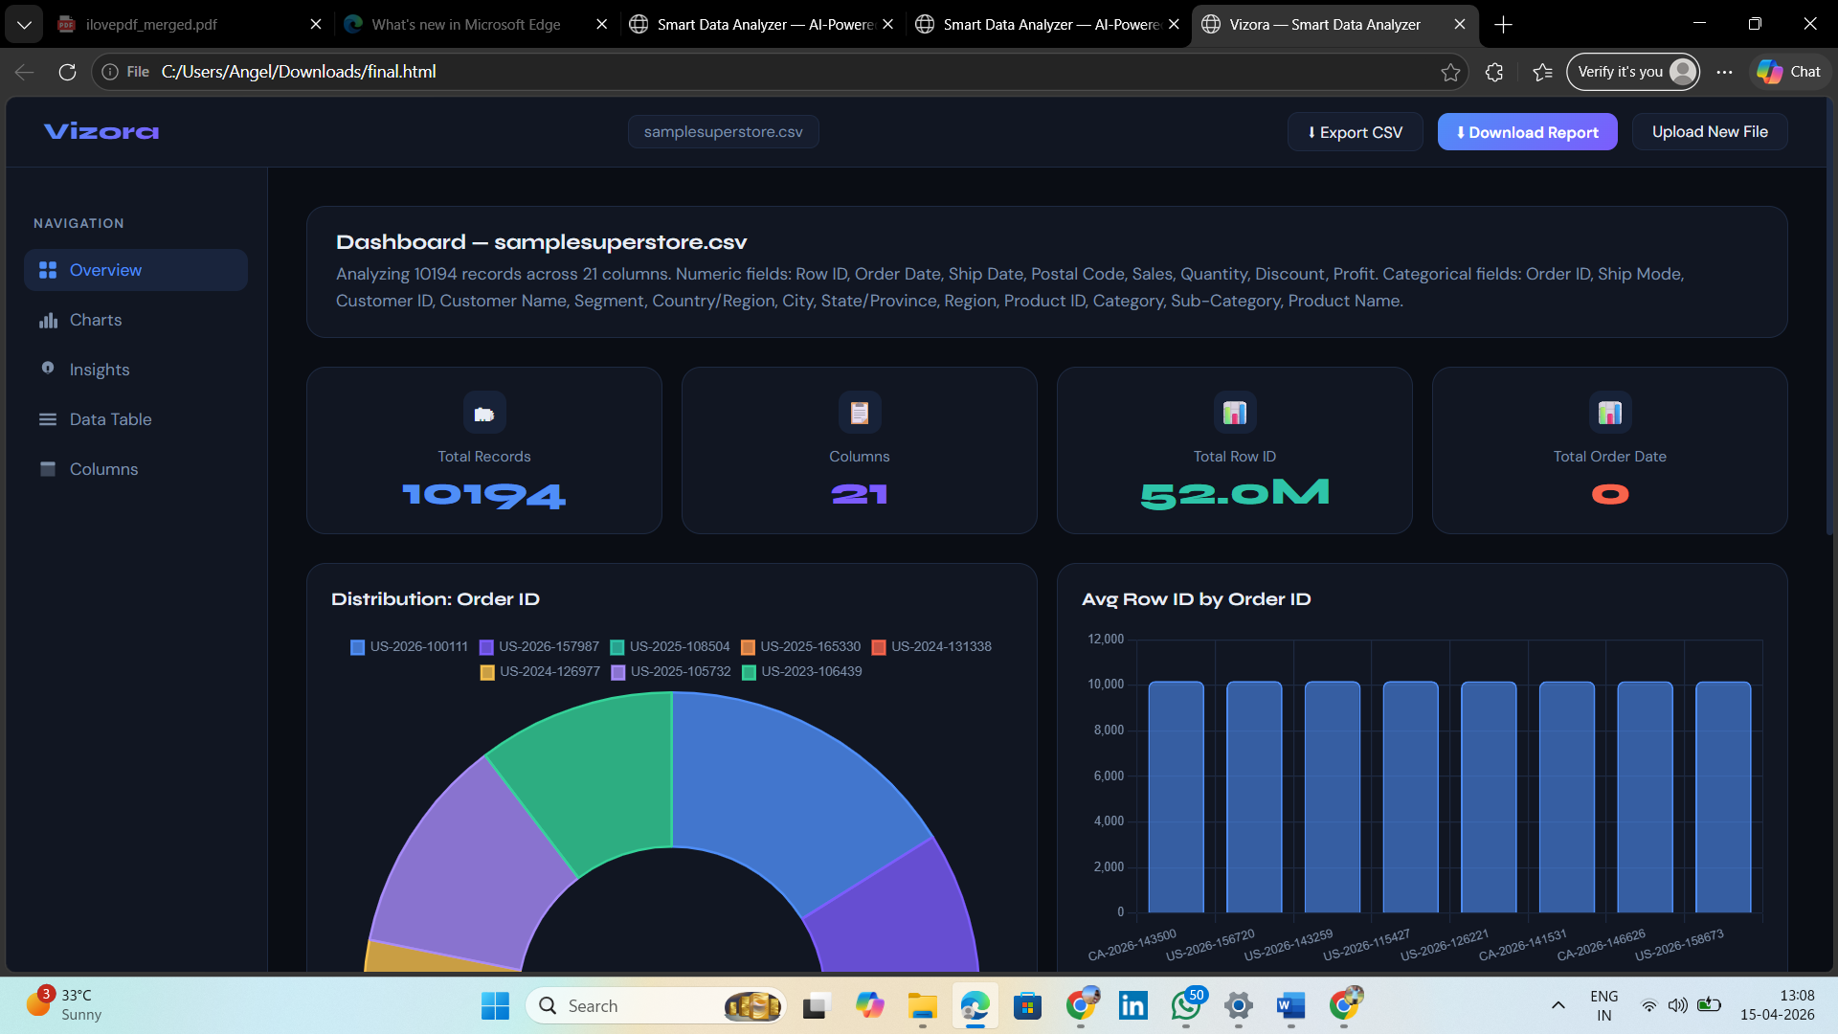1838x1034 pixels.
Task: Click the samplesuperstore.csv file chip
Action: point(724,132)
